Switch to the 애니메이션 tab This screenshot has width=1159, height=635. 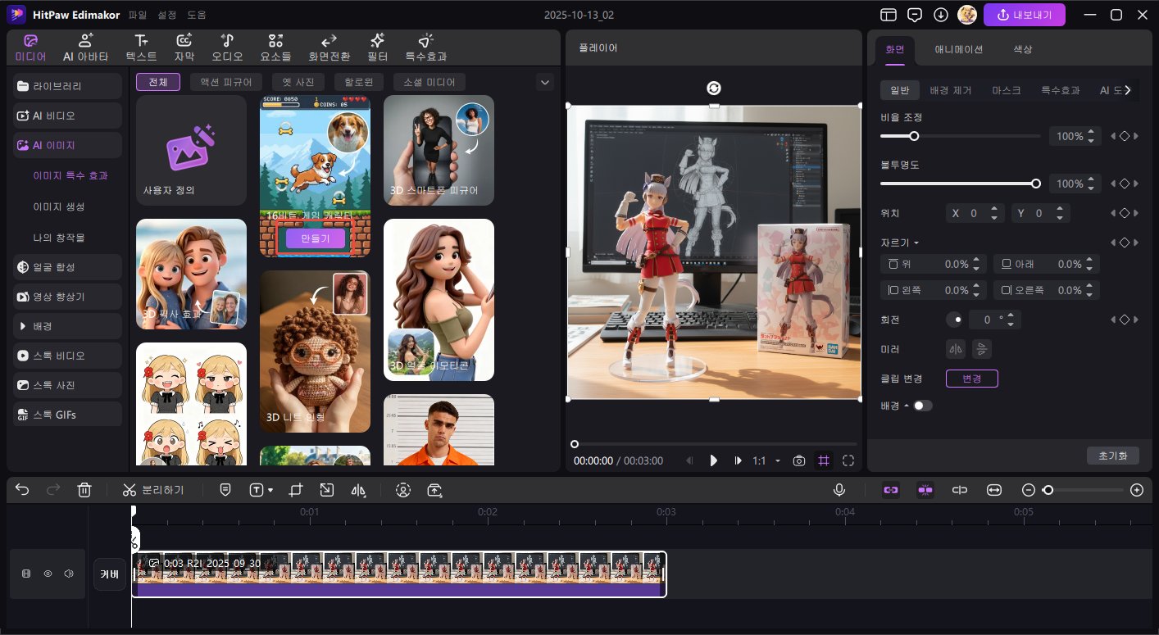958,49
